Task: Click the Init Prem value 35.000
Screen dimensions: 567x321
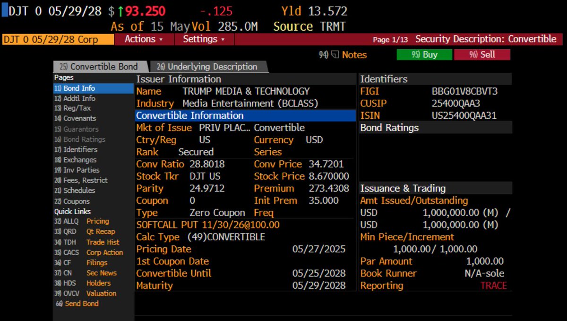Action: pyautogui.click(x=323, y=200)
